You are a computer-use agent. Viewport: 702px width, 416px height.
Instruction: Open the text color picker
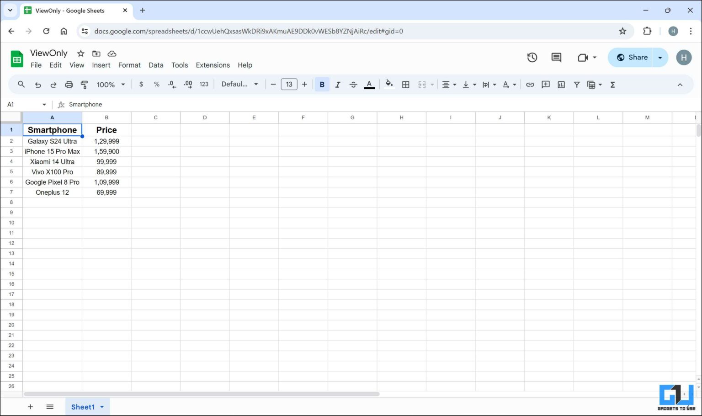[x=369, y=85]
